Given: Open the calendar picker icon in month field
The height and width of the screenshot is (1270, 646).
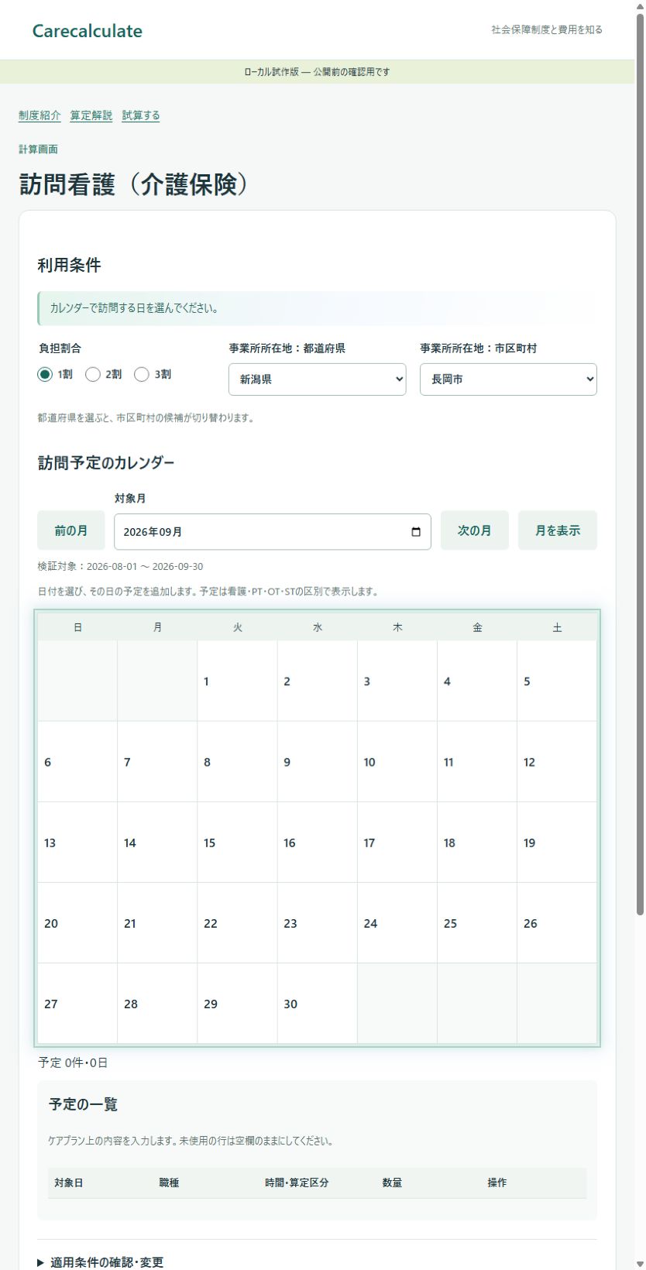Looking at the screenshot, I should coord(416,532).
